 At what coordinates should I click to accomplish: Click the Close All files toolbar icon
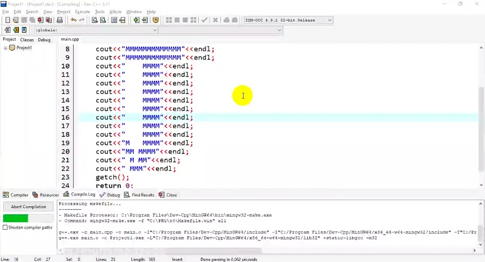[x=49, y=20]
